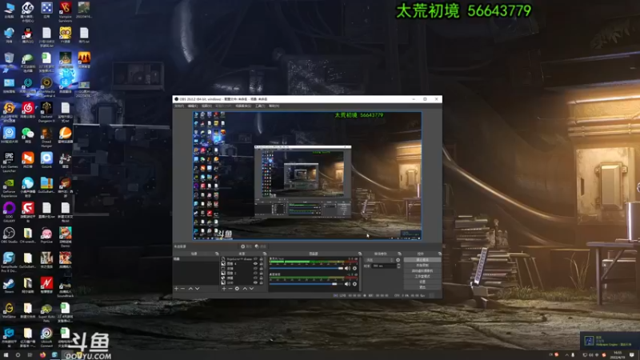Click the highlighted Stop Streaming button

(x=422, y=259)
